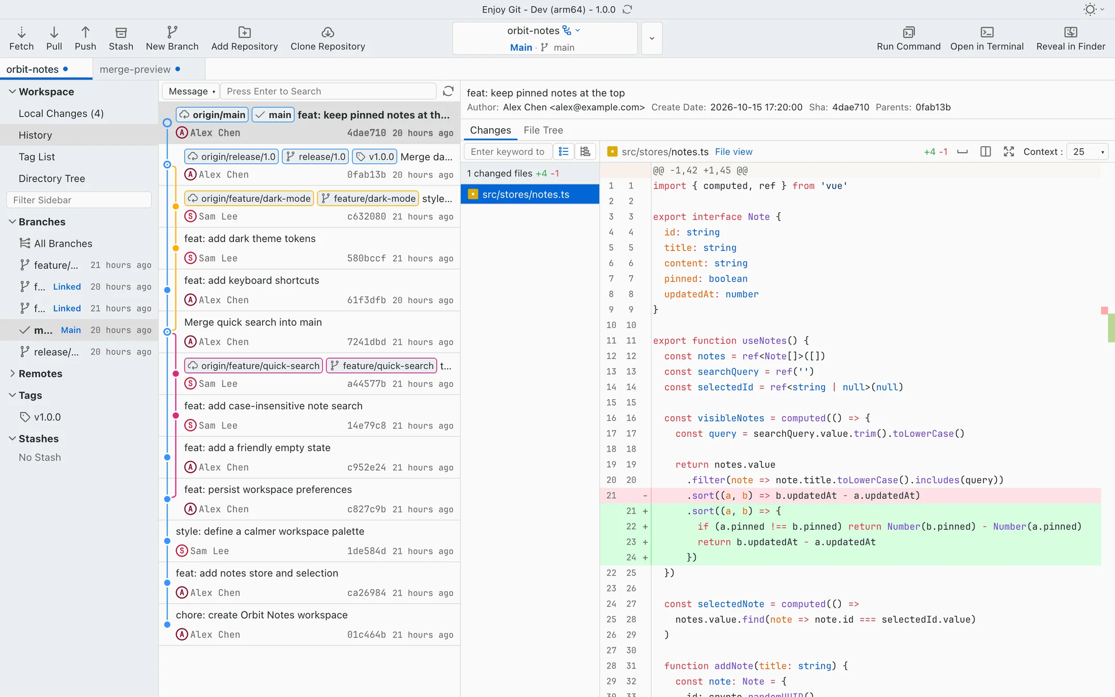Open the Tag List view
The image size is (1115, 697).
(x=79, y=156)
